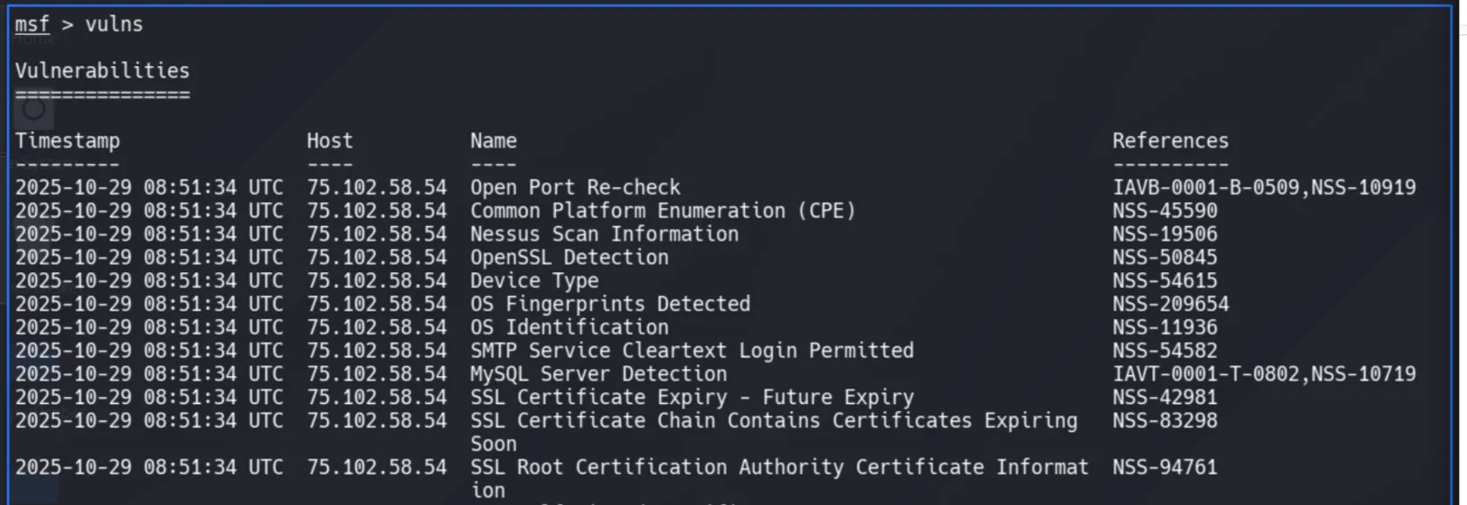Select the 'NSS-54615' reference
Image resolution: width=1467 pixels, height=505 pixels.
pos(1164,280)
